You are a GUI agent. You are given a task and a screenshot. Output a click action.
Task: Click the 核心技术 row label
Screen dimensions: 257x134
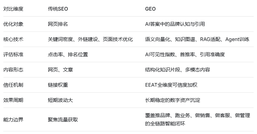13,39
